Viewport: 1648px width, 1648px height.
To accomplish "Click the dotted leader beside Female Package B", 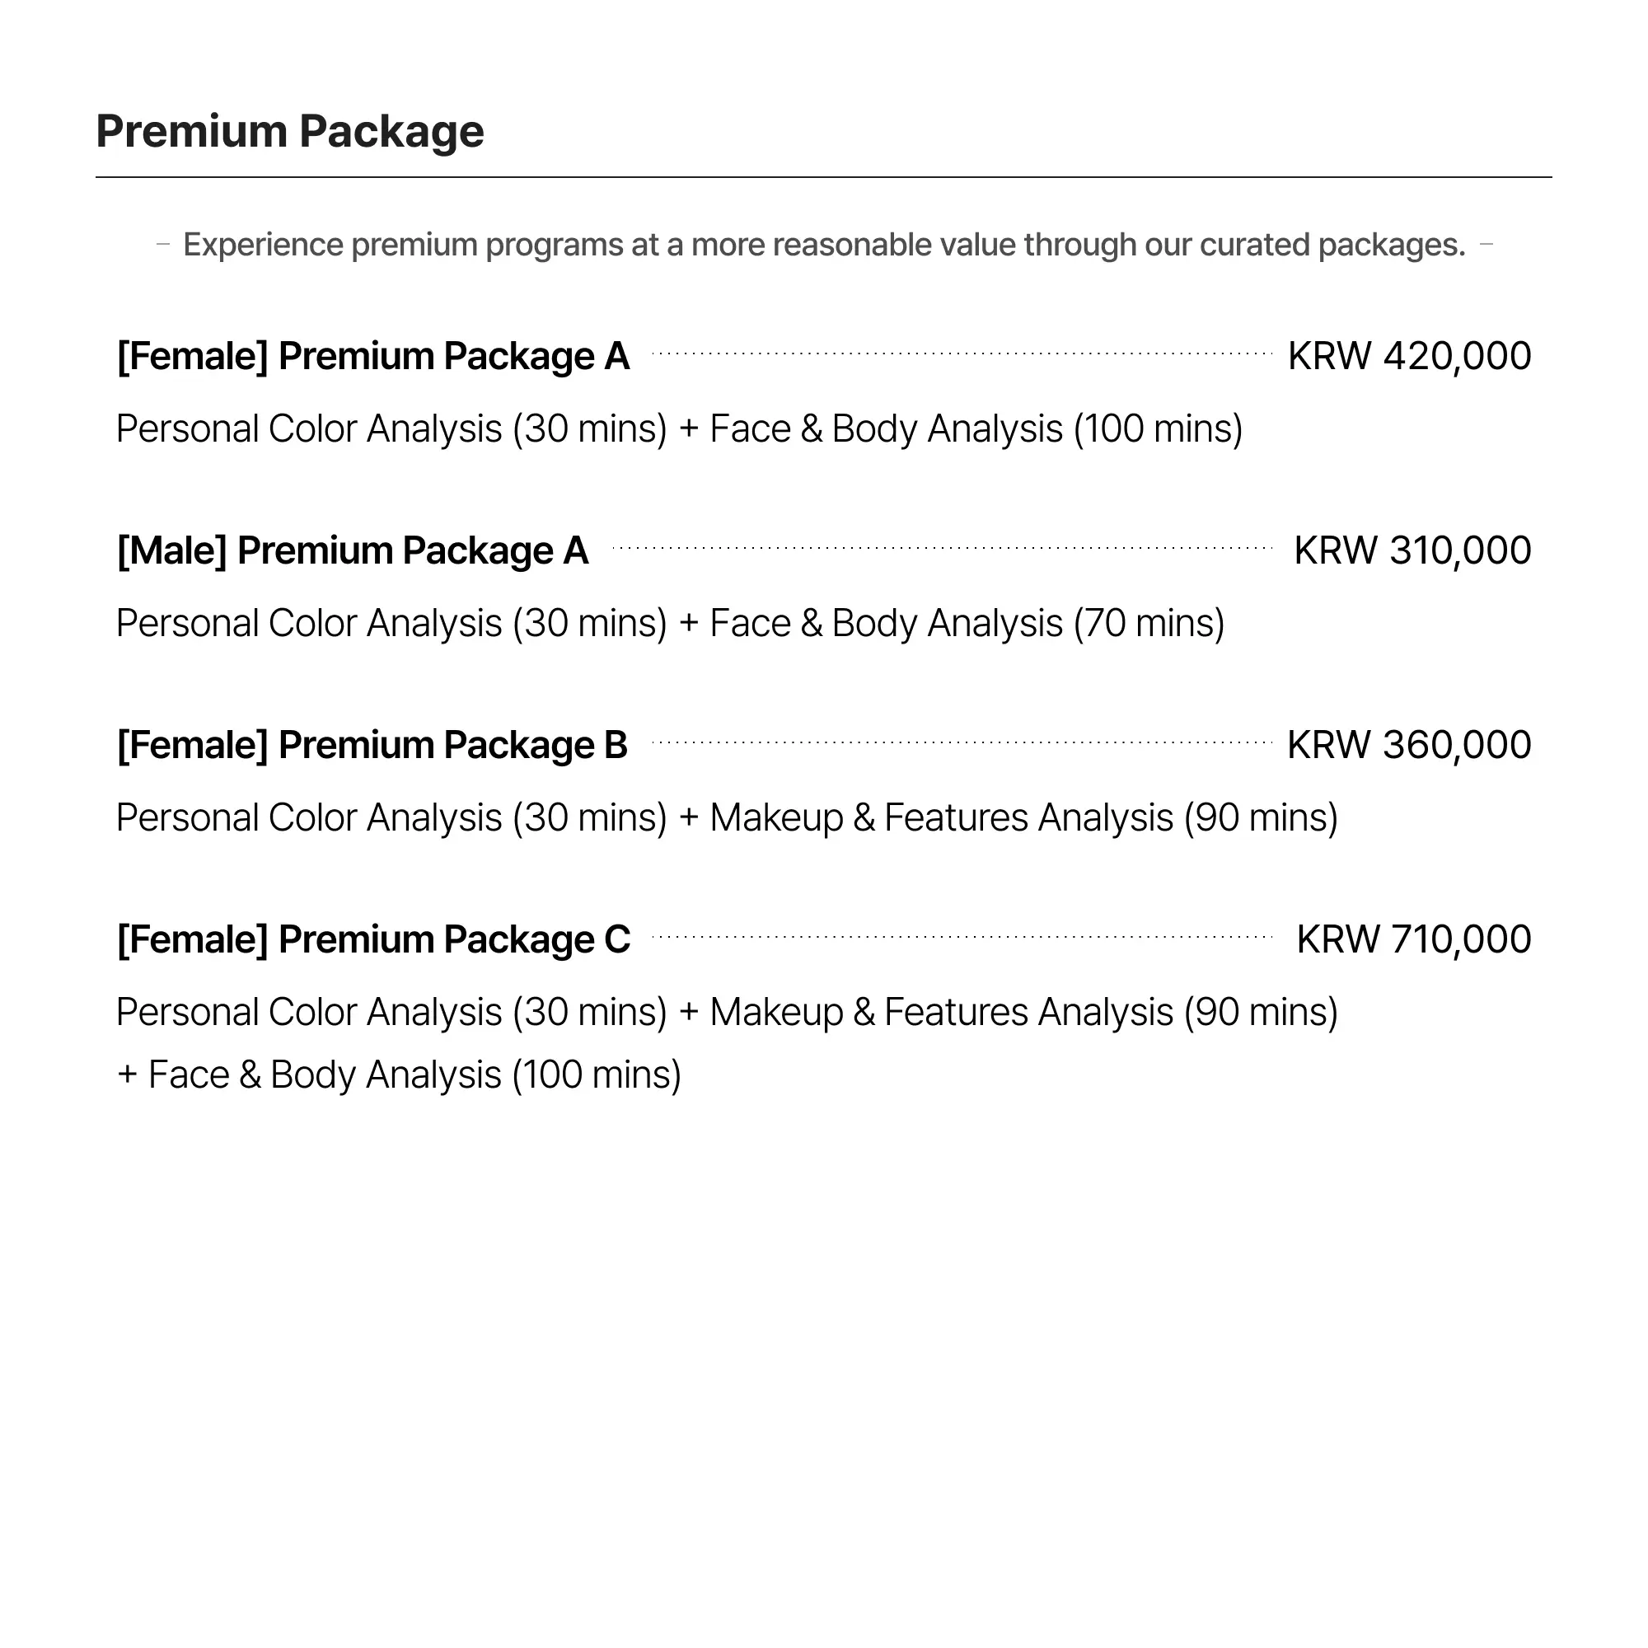I will pyautogui.click(x=962, y=742).
